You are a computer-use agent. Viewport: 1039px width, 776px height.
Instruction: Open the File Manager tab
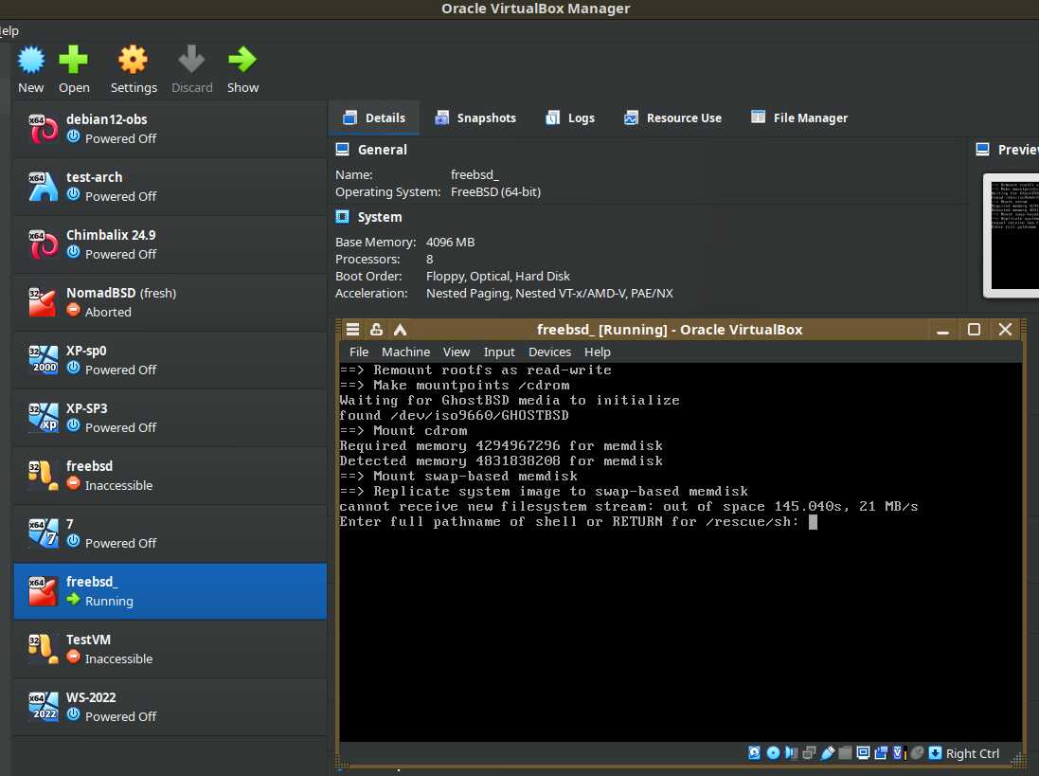click(x=799, y=117)
